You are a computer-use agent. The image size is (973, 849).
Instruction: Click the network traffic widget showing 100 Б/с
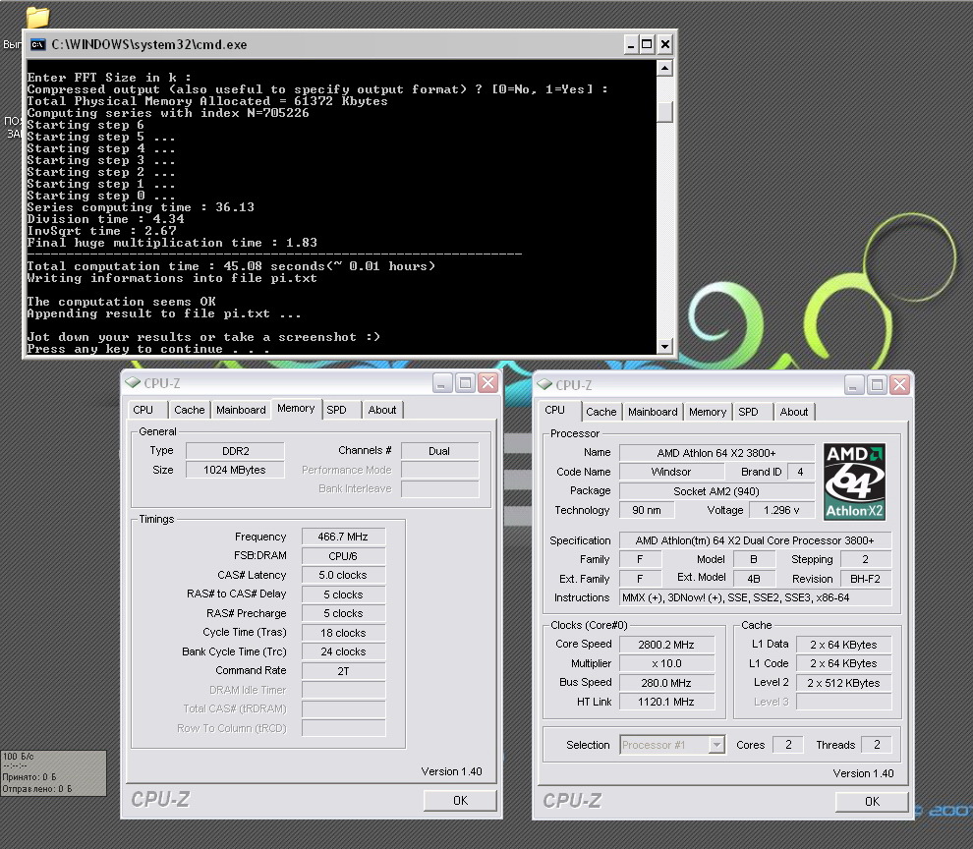53,773
